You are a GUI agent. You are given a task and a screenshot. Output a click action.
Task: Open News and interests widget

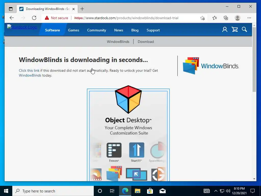point(206,191)
